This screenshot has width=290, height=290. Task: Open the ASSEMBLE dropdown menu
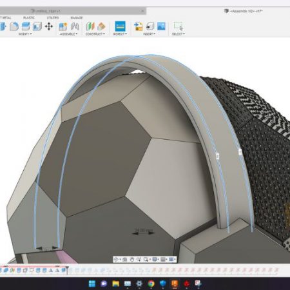click(x=68, y=34)
